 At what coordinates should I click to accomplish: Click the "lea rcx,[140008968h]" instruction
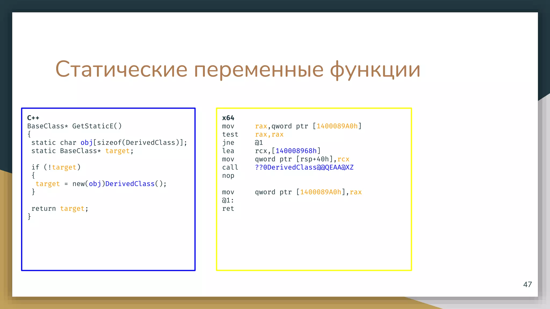coord(272,151)
